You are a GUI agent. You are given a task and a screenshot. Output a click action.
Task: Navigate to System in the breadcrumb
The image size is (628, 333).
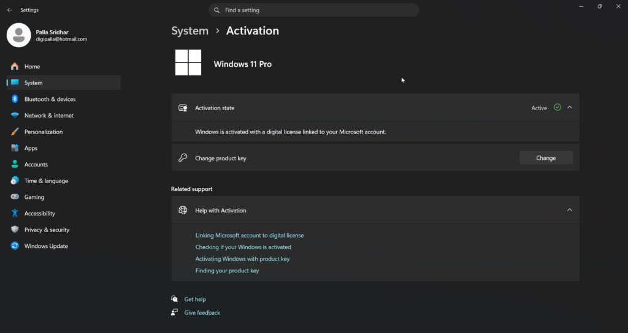pos(190,31)
